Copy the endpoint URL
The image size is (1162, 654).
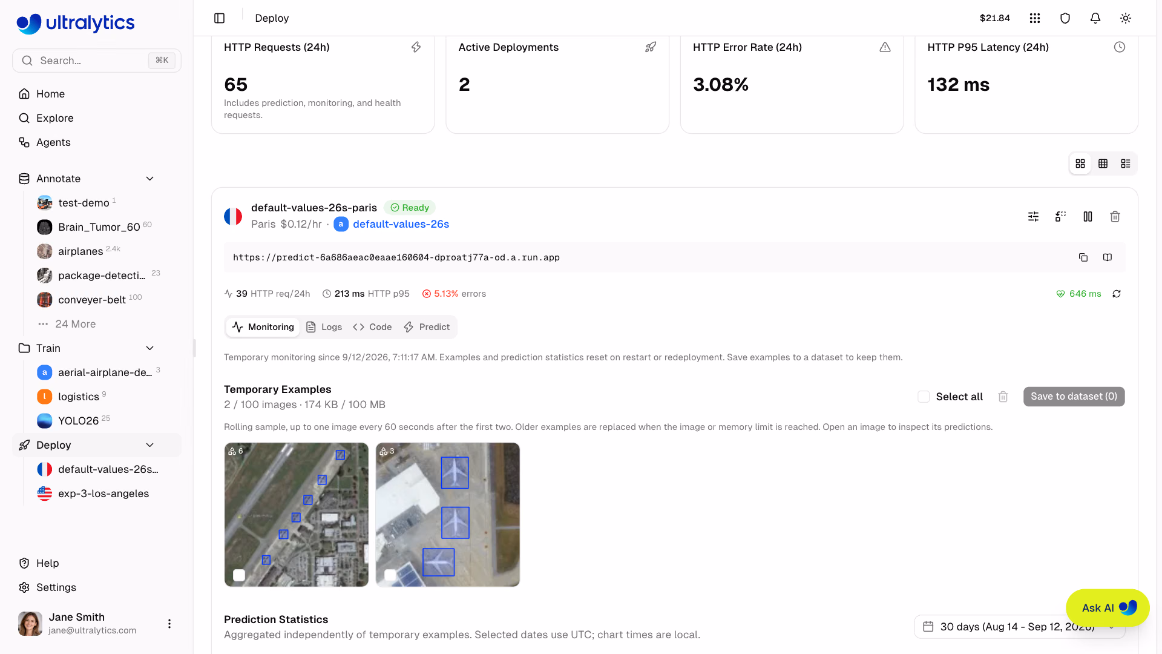click(1083, 257)
